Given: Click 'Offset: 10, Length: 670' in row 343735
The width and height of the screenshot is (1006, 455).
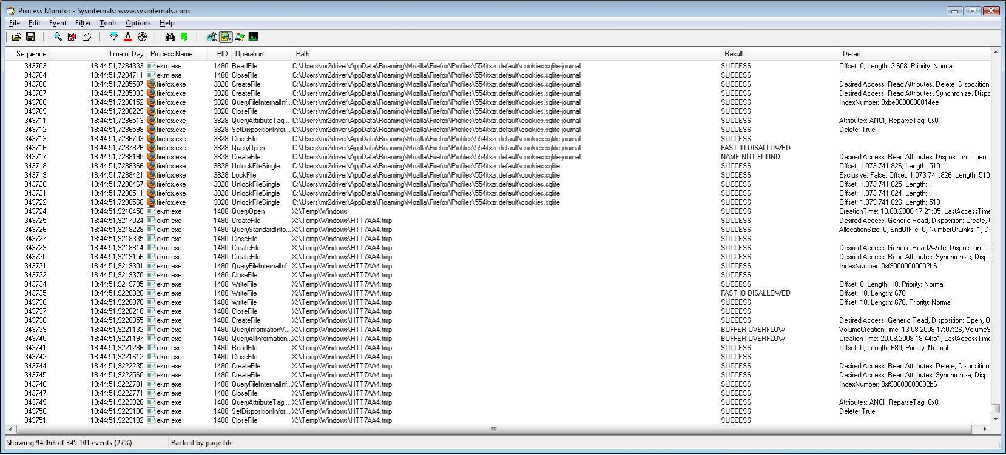Looking at the screenshot, I should 873,293.
